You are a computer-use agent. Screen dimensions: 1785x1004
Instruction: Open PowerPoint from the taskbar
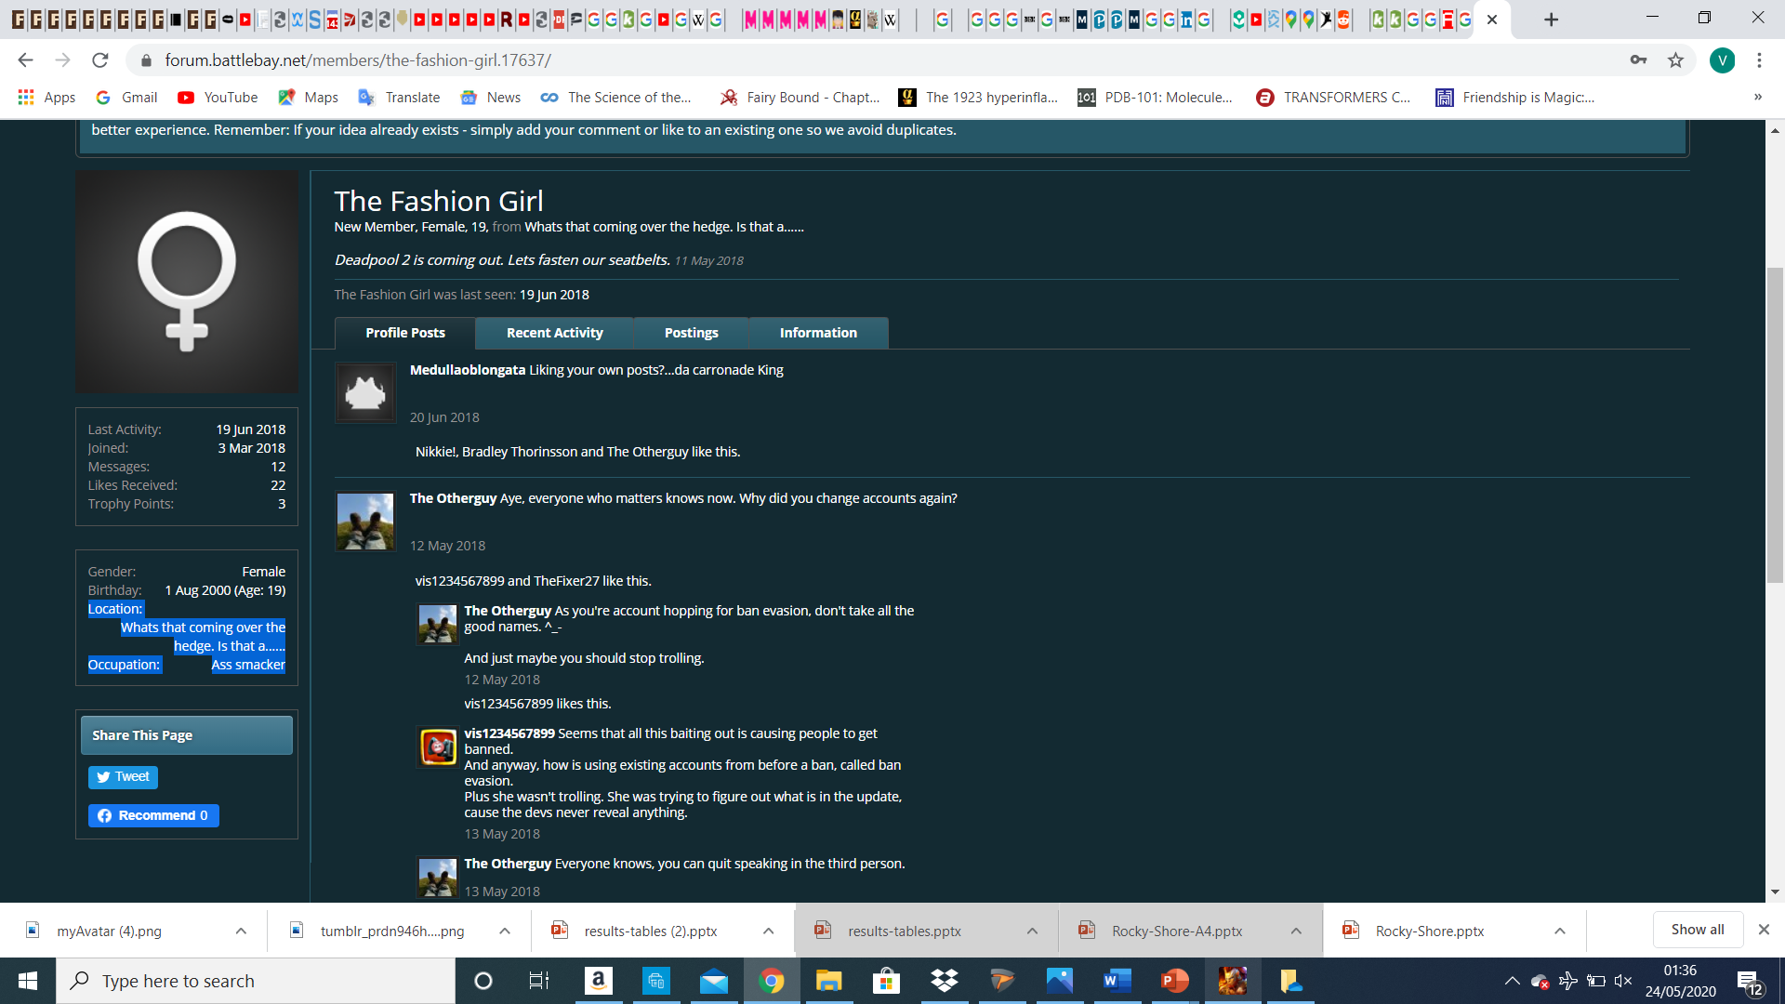(x=1174, y=981)
